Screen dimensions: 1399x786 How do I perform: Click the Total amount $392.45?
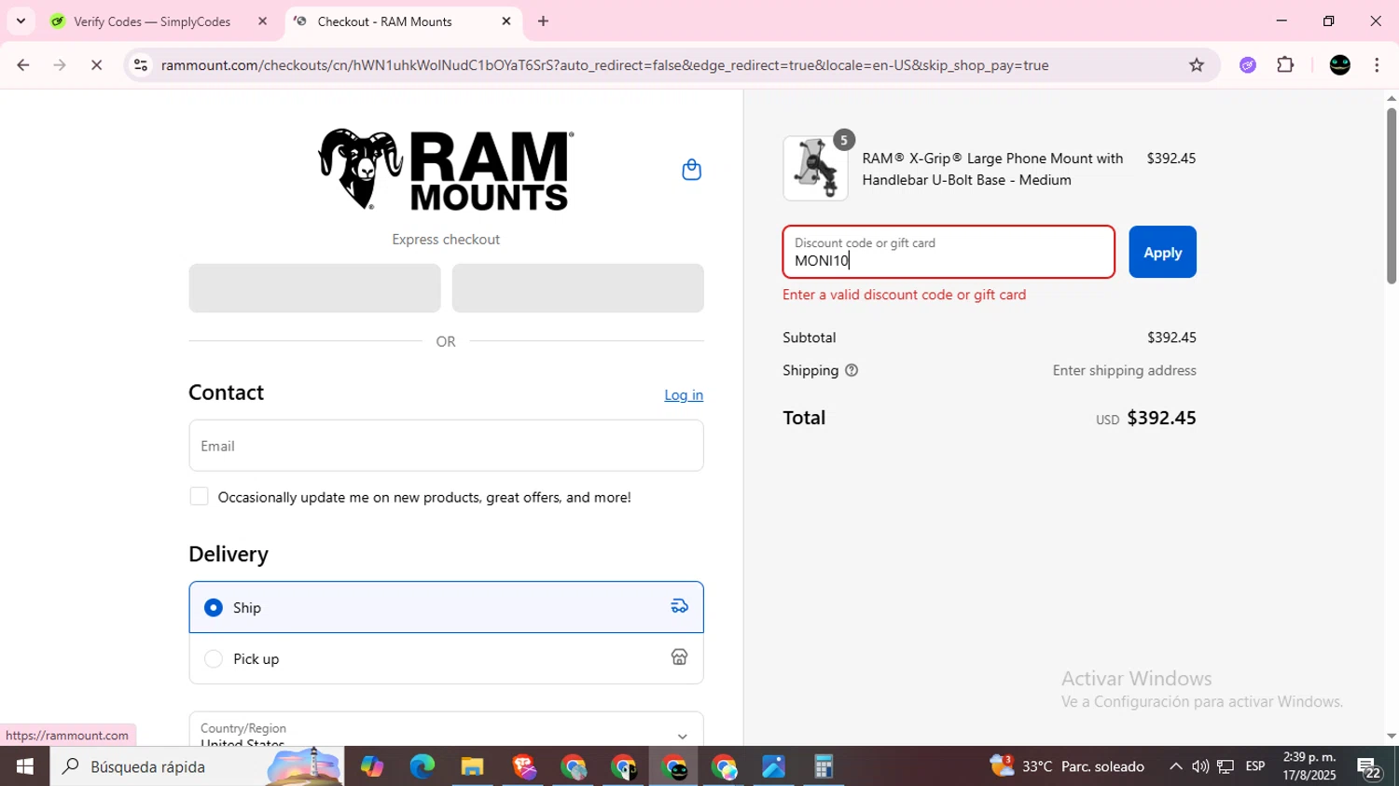pos(1161,418)
